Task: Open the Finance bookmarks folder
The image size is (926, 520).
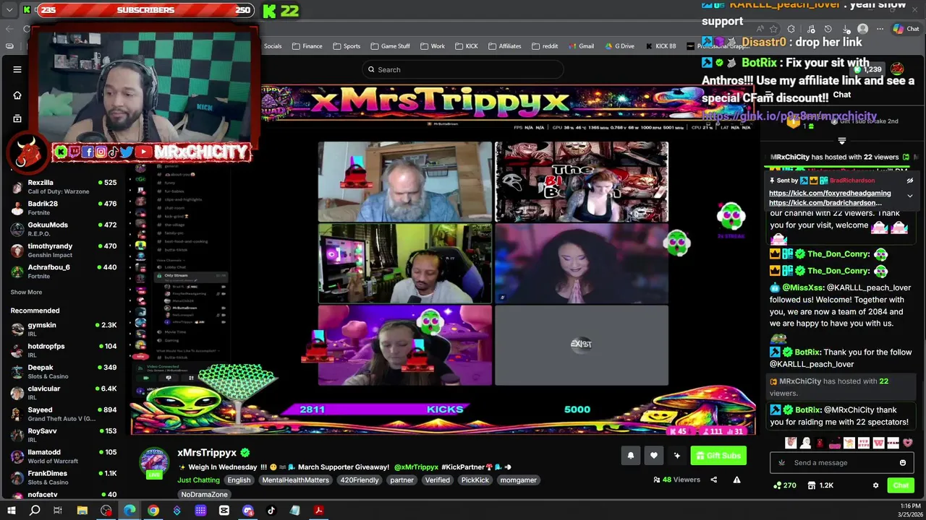Action: (x=307, y=46)
